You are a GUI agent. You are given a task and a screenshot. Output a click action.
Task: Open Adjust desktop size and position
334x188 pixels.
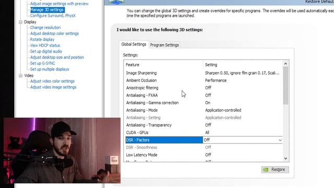coord(57,57)
